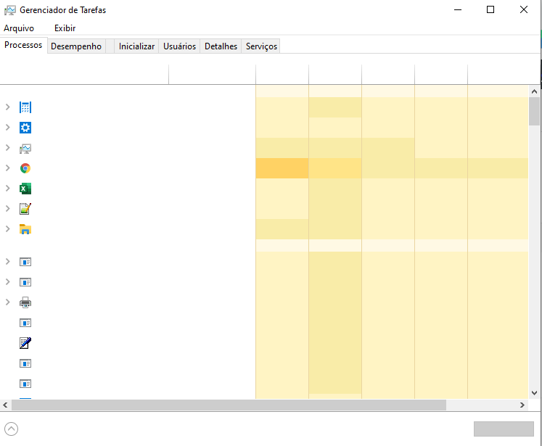Image resolution: width=542 pixels, height=446 pixels.
Task: Select the Settings gear process icon
Action: (x=25, y=128)
